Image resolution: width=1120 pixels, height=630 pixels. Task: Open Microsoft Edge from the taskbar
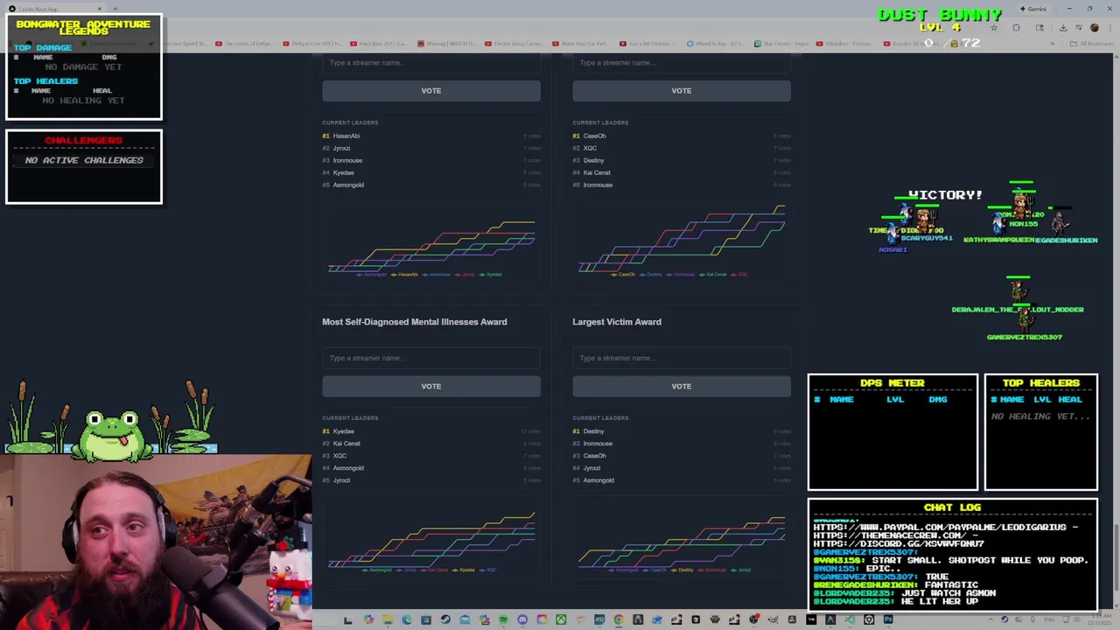pyautogui.click(x=407, y=620)
